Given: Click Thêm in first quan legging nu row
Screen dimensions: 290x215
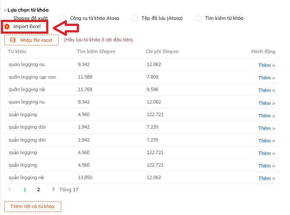Looking at the screenshot, I should pyautogui.click(x=266, y=66).
